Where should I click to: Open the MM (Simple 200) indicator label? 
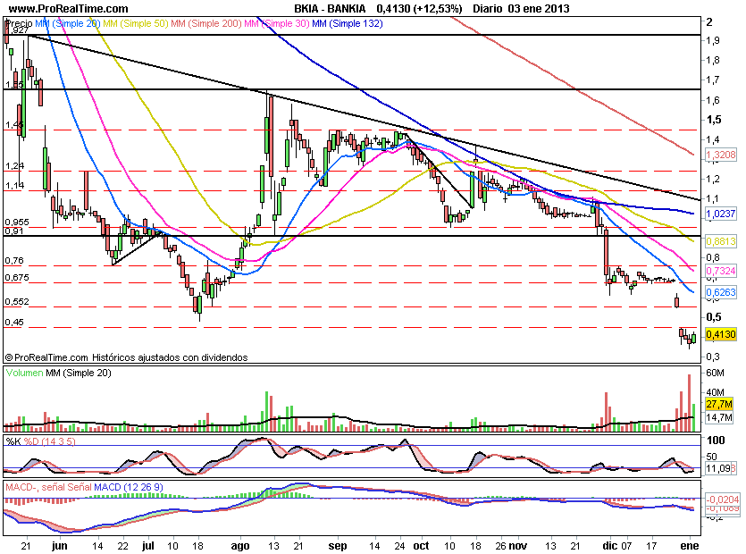[x=207, y=23]
